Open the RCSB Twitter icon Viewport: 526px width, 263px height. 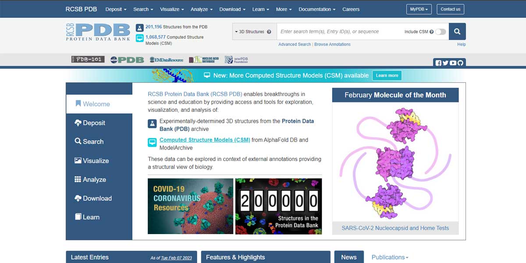pyautogui.click(x=445, y=63)
